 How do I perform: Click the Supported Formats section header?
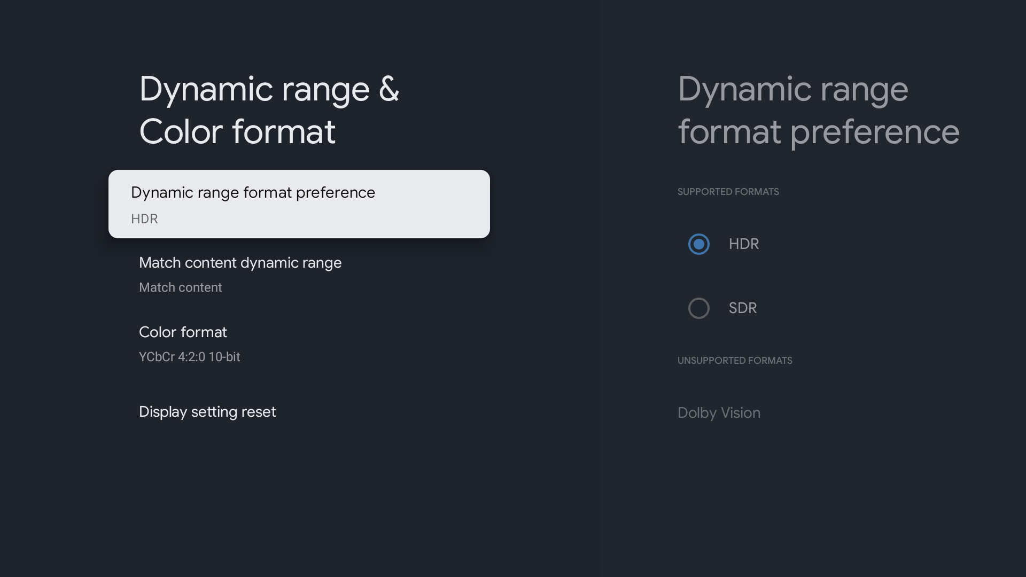tap(728, 192)
